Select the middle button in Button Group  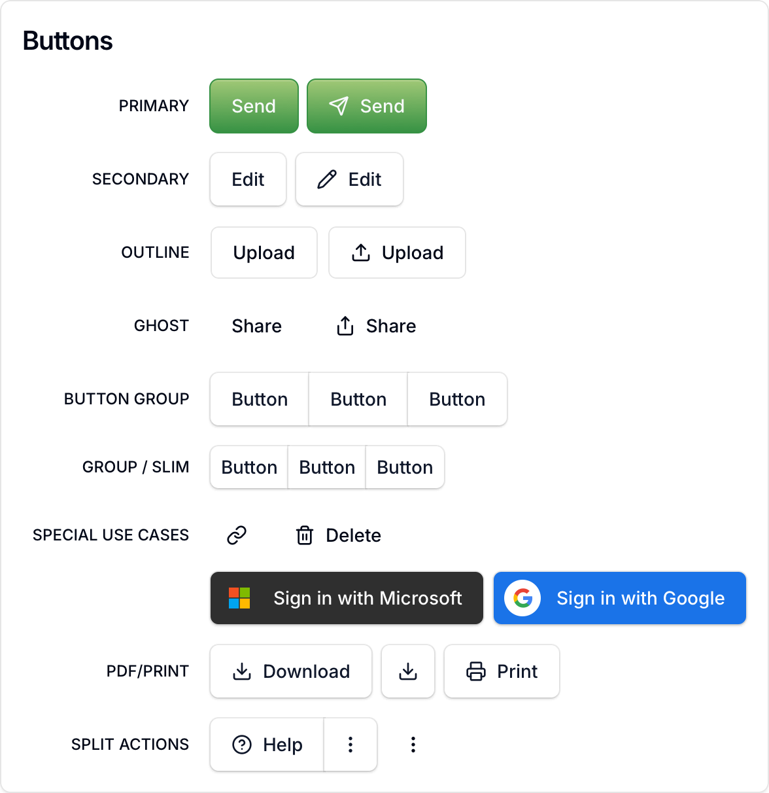[358, 399]
